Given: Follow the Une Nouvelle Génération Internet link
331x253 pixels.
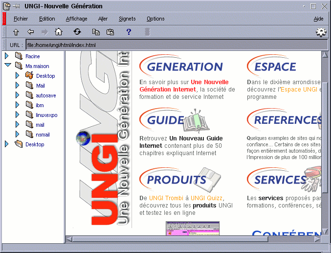Looking at the screenshot, I should (184, 86).
